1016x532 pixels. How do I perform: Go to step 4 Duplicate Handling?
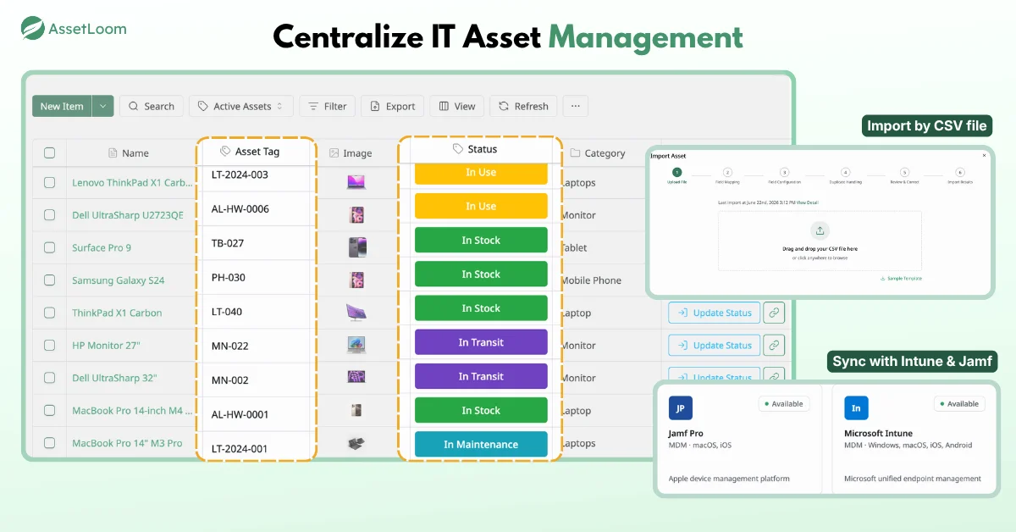tap(845, 175)
